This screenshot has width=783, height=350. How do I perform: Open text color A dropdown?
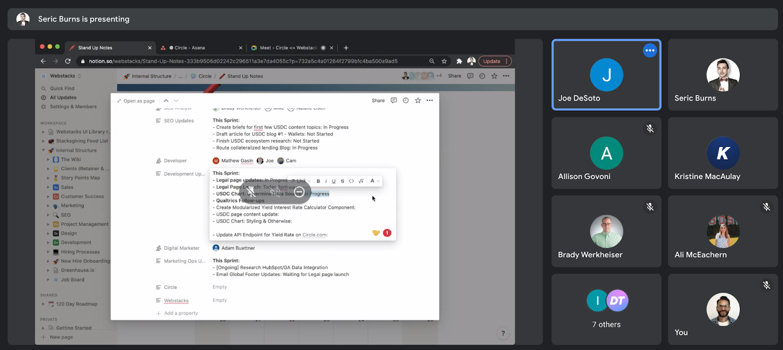tap(375, 181)
